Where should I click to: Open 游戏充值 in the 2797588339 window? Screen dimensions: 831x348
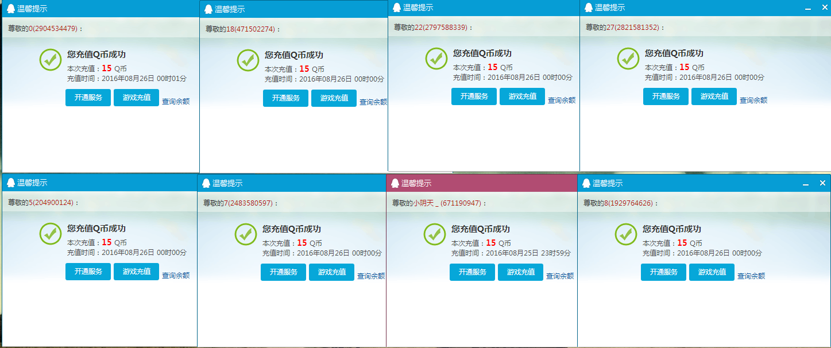tap(522, 96)
